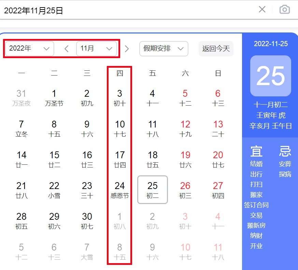The width and height of the screenshot is (298, 270).
Task: Click 签订合同 in the 宜 list
Action: point(256,205)
